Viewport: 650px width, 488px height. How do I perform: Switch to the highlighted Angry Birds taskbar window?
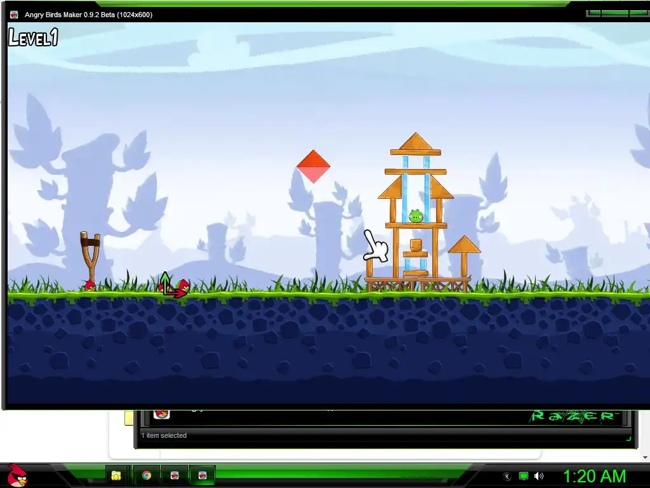pos(202,475)
